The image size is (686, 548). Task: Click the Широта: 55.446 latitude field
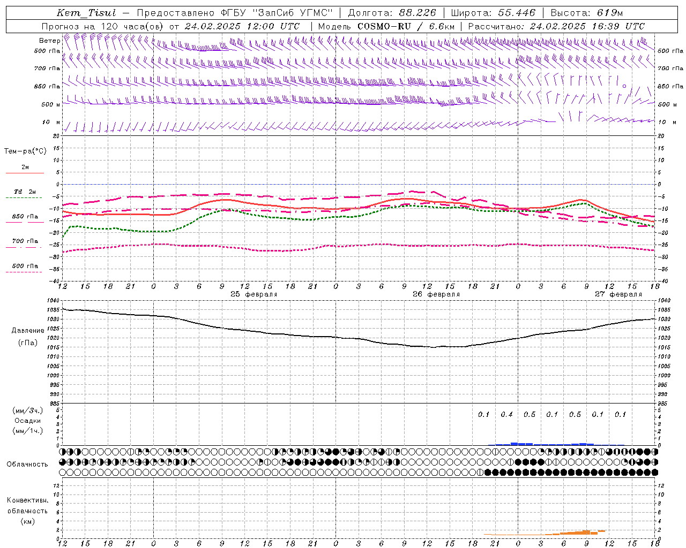click(x=493, y=13)
